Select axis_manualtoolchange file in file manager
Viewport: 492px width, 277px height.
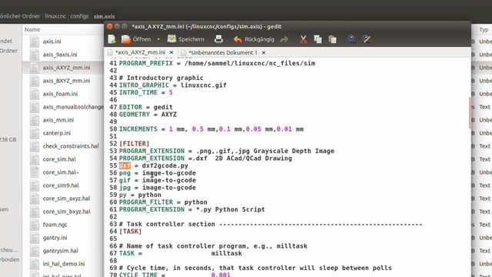73,107
